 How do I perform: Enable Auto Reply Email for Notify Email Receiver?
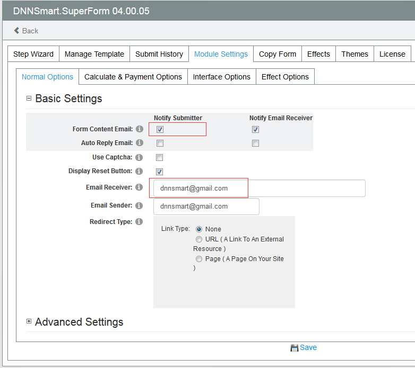point(255,143)
